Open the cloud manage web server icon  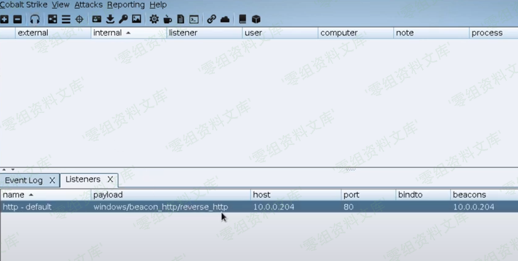[225, 19]
